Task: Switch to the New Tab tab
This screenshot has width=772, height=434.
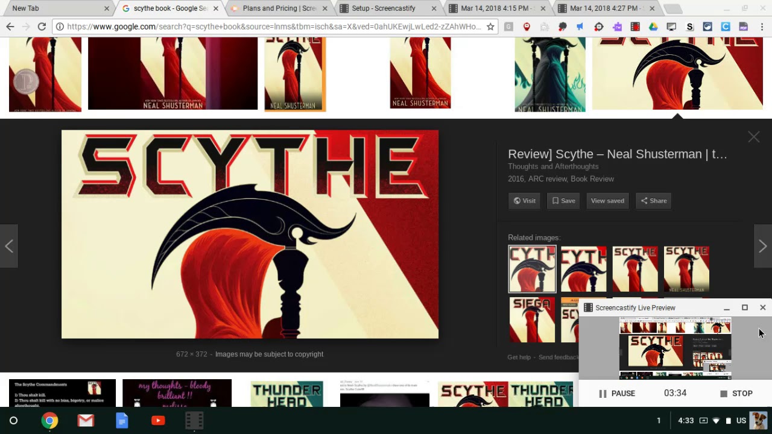Action: tap(58, 8)
